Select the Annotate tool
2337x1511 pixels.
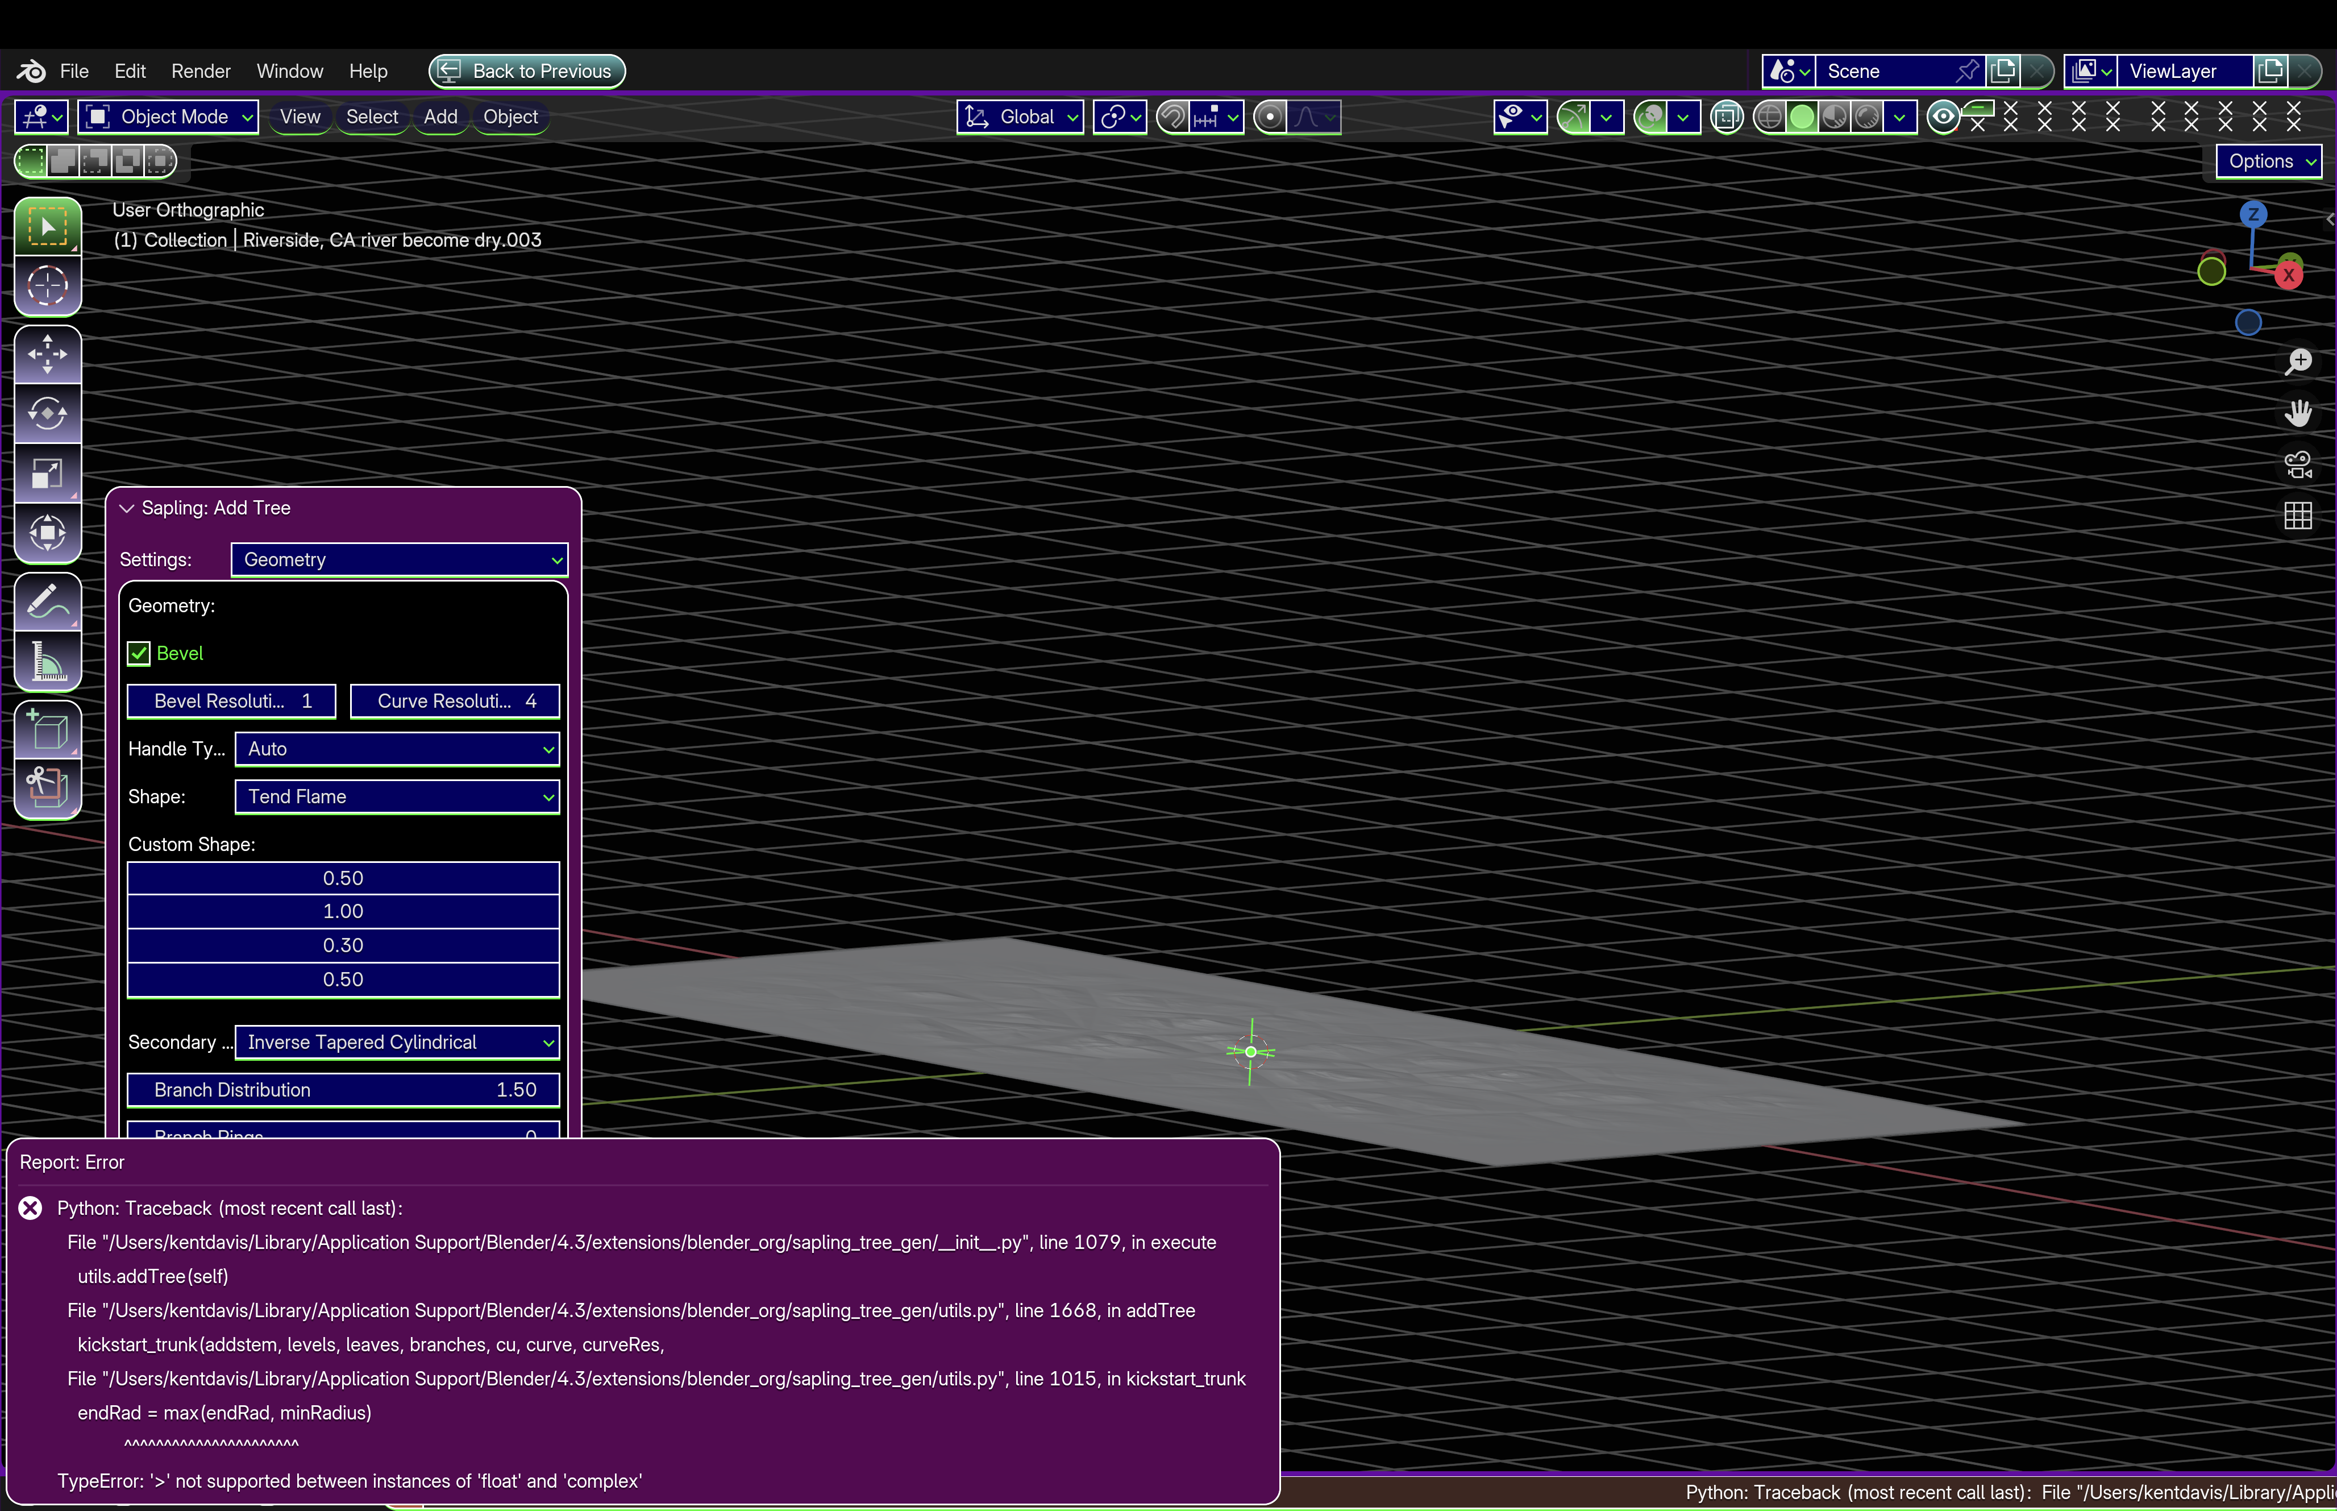47,601
